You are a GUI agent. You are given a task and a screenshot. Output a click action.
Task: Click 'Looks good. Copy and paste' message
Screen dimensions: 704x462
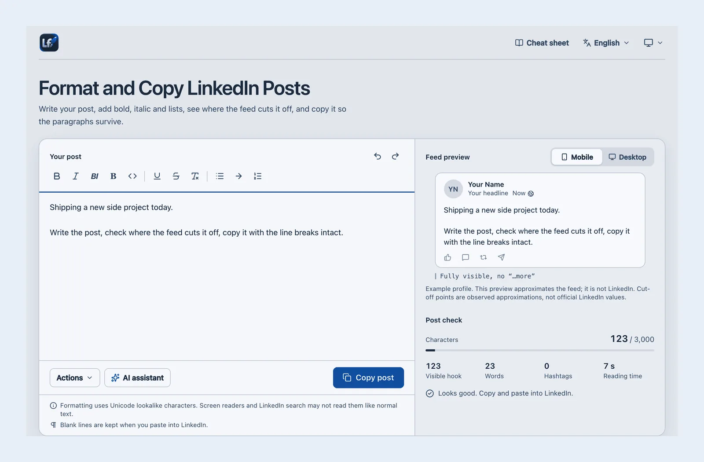tap(506, 393)
